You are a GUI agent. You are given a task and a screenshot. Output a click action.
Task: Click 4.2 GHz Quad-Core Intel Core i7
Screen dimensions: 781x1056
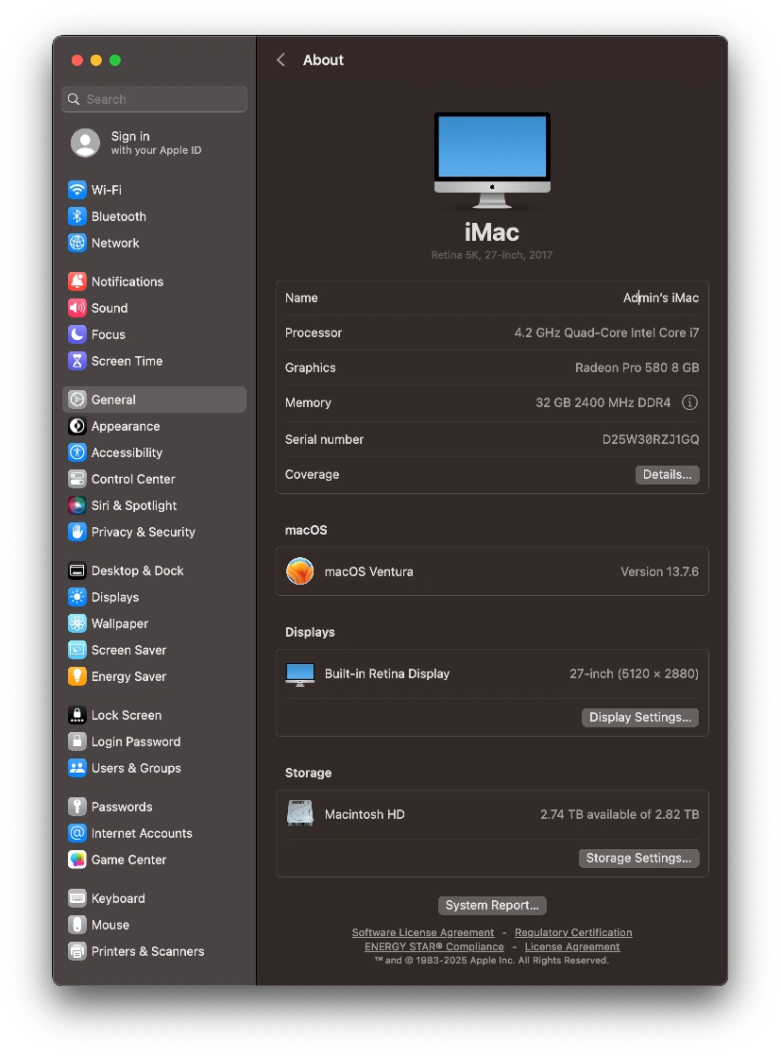point(606,332)
